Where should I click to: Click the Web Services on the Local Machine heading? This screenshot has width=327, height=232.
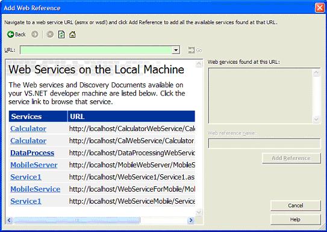pyautogui.click(x=96, y=70)
